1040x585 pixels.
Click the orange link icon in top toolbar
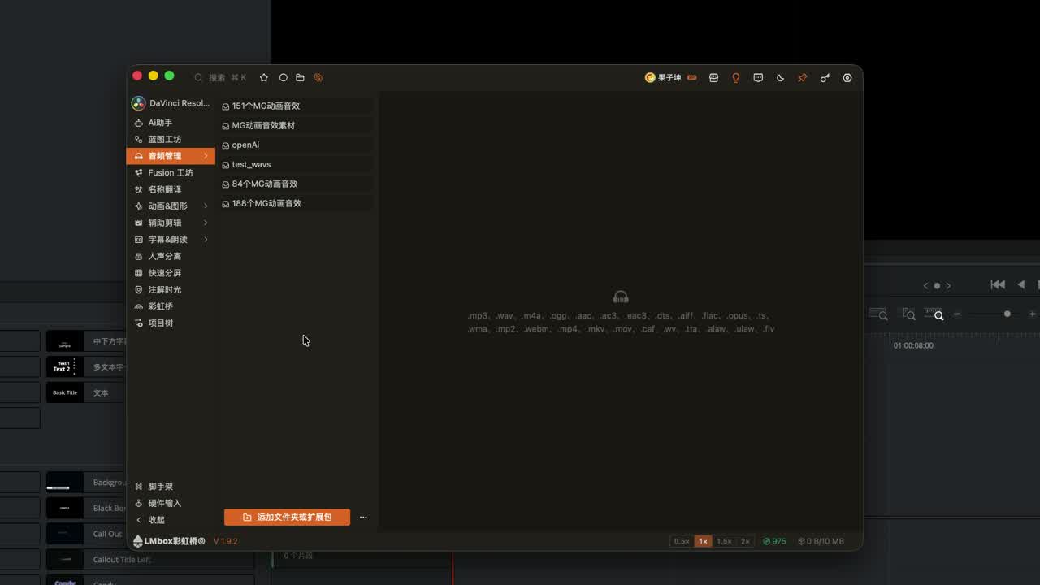click(318, 78)
